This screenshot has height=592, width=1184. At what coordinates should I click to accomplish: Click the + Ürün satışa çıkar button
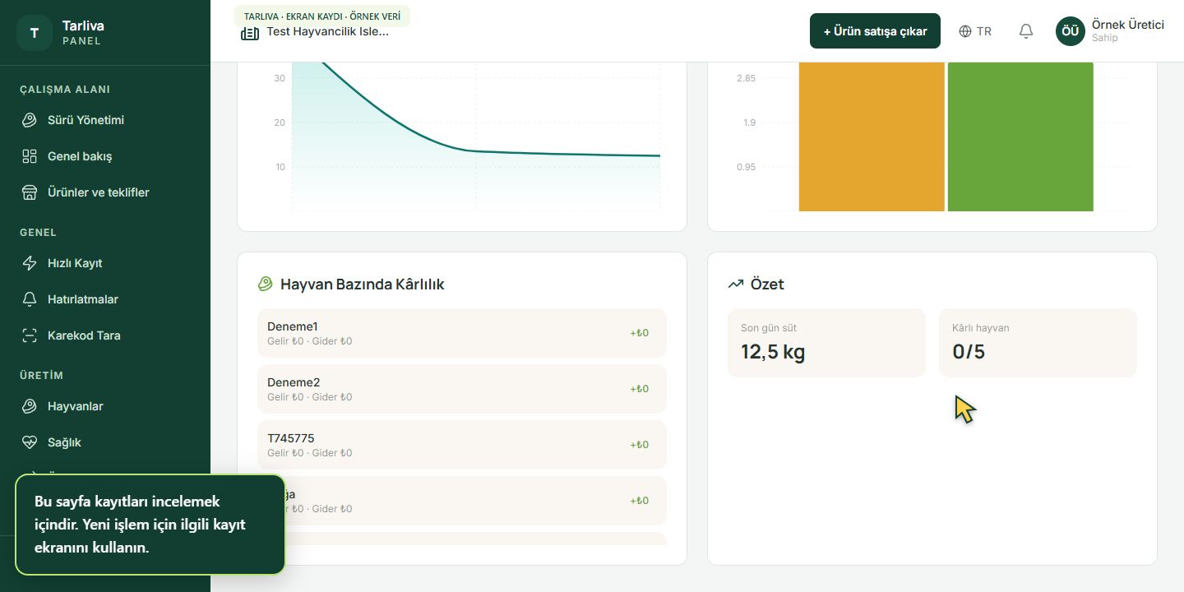875,31
